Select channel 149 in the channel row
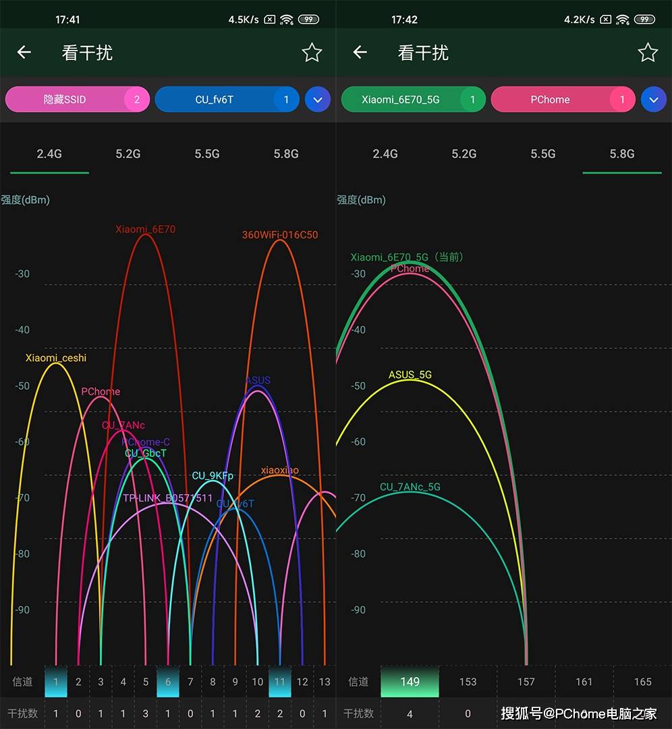 [x=410, y=682]
